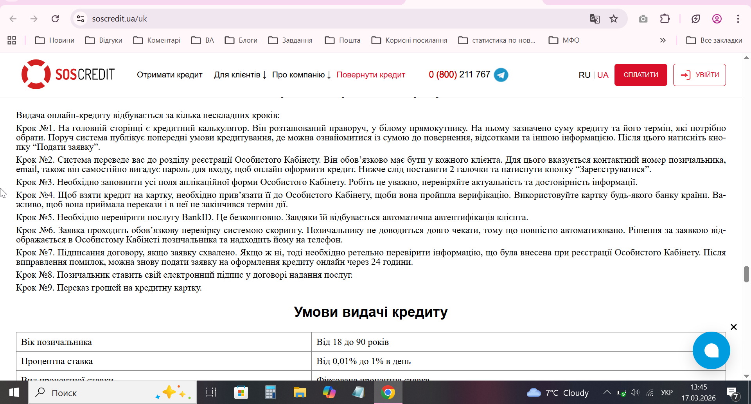The image size is (751, 404).
Task: Open the Telegram chat icon
Action: pos(501,75)
